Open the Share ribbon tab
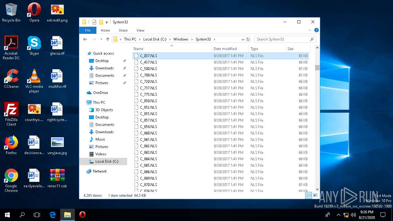Screen dimensions: 393x221 click(123, 30)
